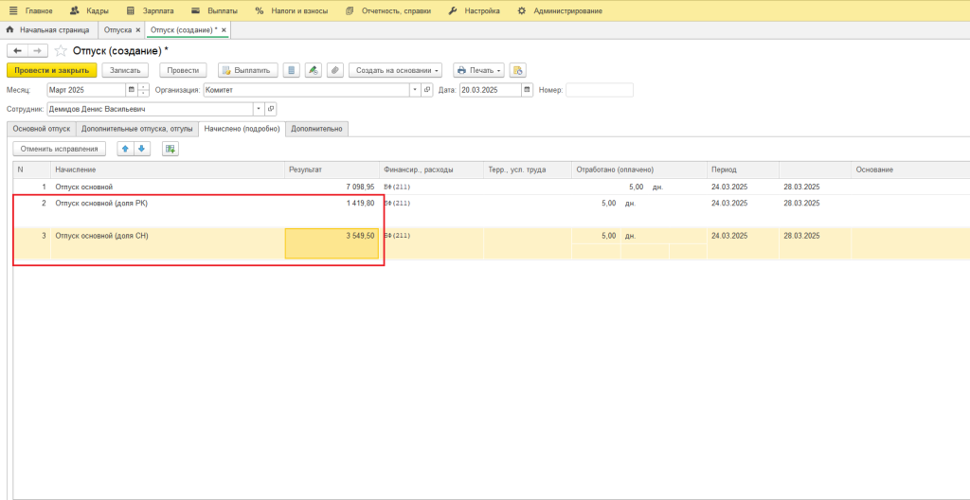Attach a file with the paperclip icon
The image size is (970, 500).
tap(334, 70)
